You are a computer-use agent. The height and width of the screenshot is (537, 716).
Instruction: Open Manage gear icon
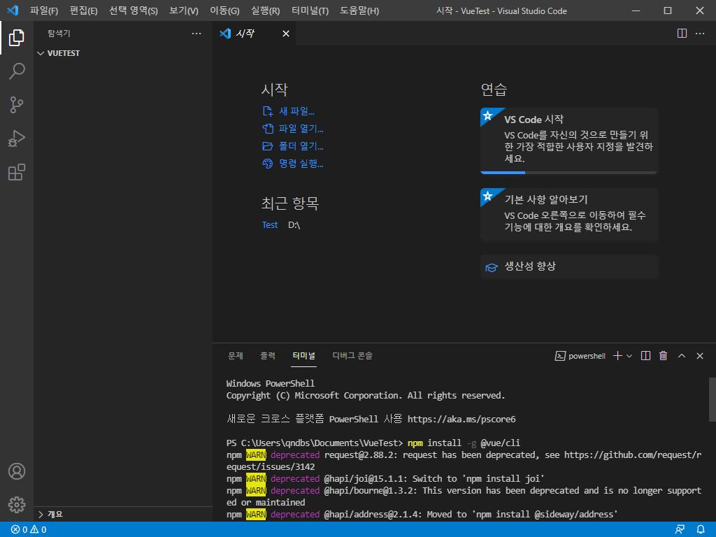click(x=17, y=505)
